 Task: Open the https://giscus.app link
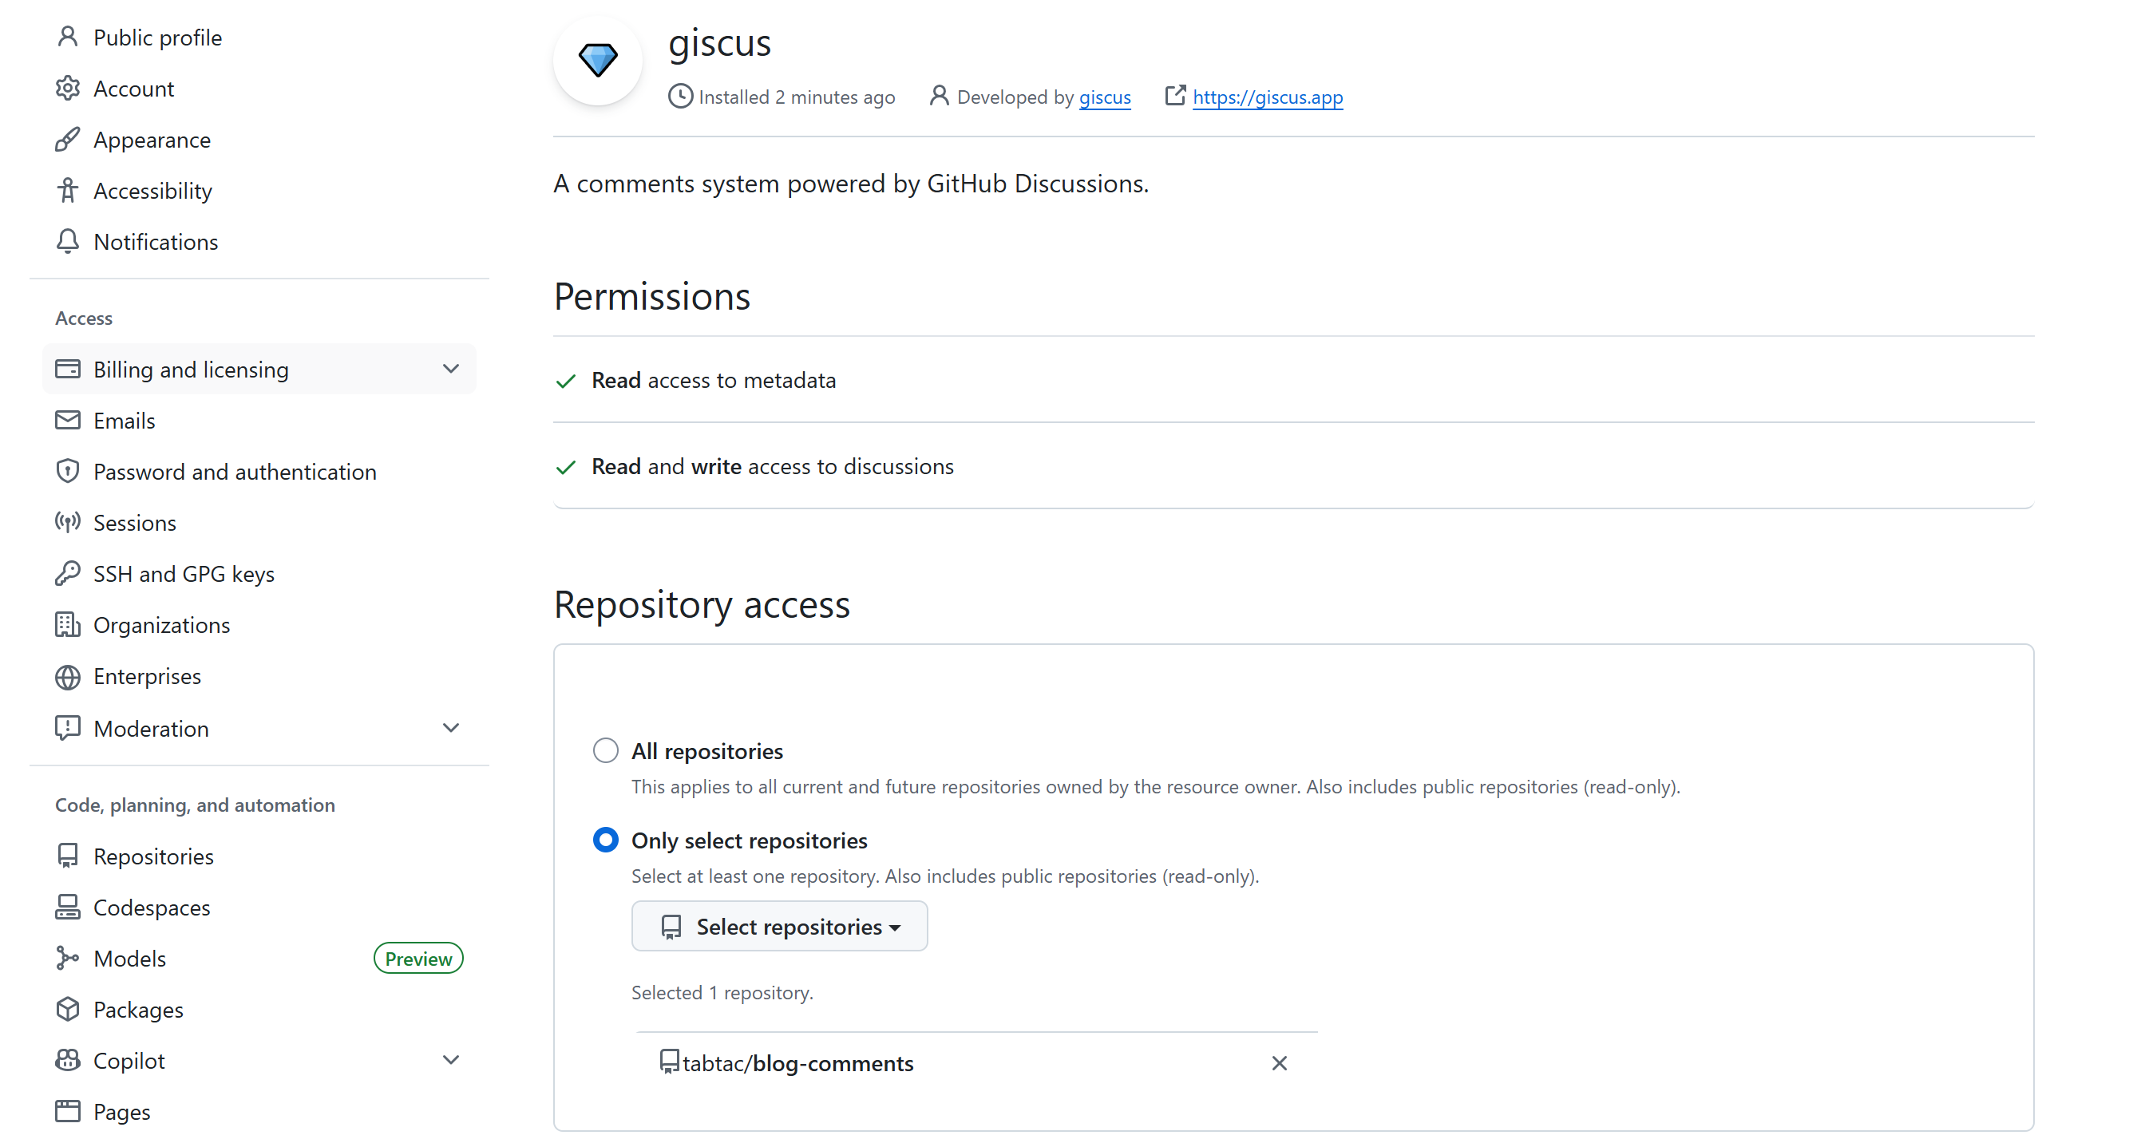click(x=1267, y=97)
